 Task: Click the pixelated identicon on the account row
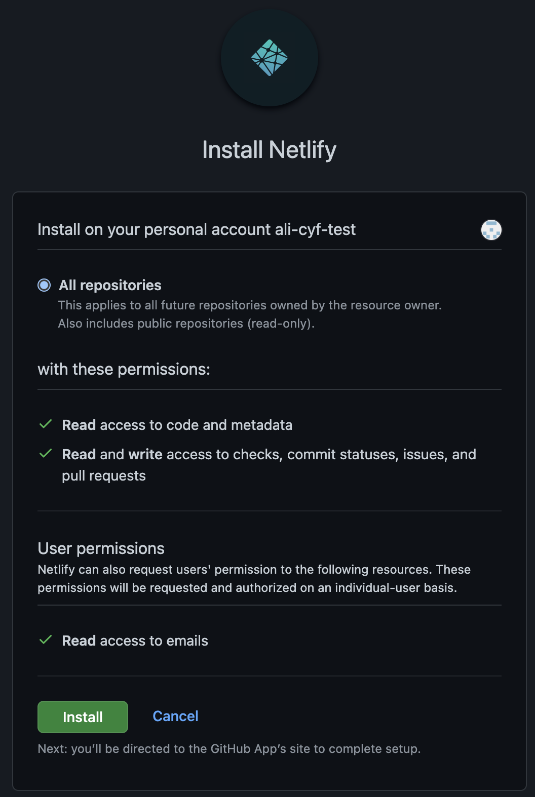pos(490,230)
